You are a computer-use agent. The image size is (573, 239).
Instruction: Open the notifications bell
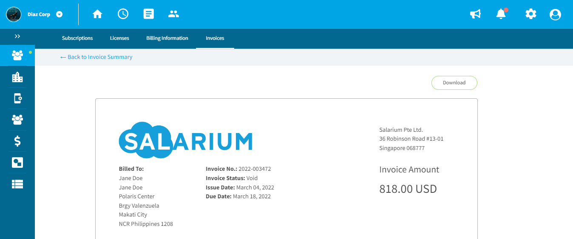pos(501,14)
